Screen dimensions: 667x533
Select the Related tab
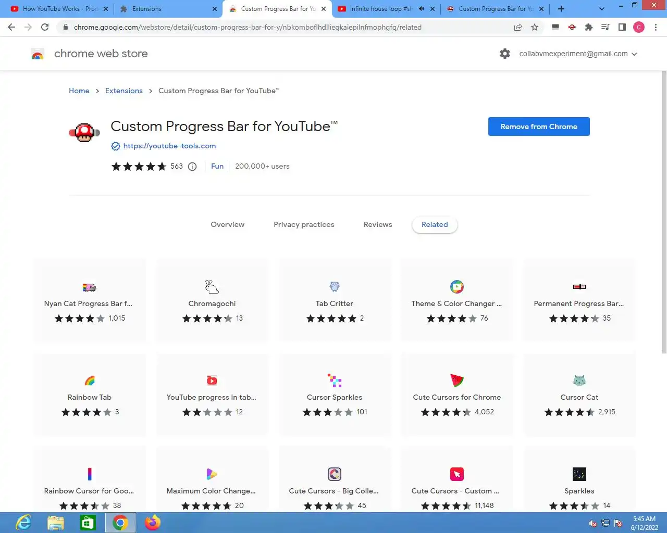[x=435, y=225]
